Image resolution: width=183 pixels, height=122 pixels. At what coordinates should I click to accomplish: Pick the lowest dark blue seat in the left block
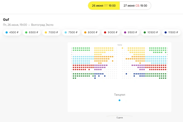point(95,78)
